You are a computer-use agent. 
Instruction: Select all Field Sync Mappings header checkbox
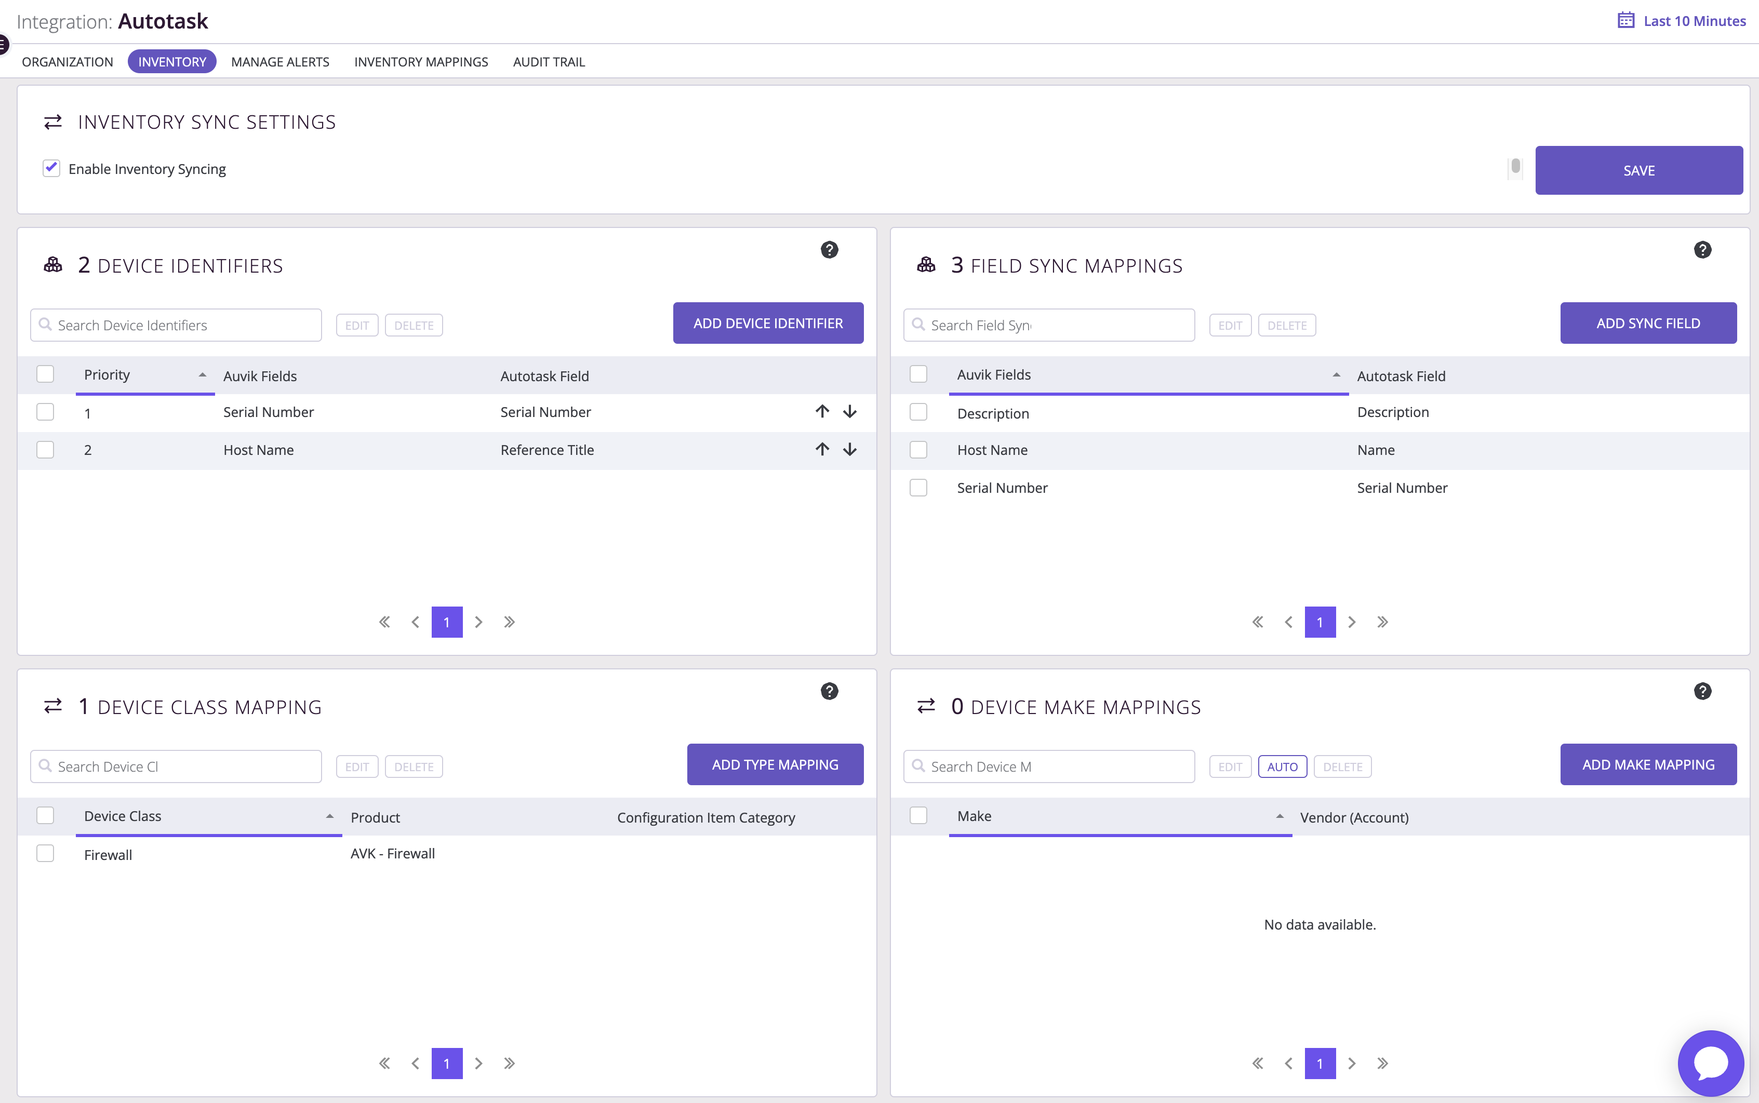tap(918, 374)
